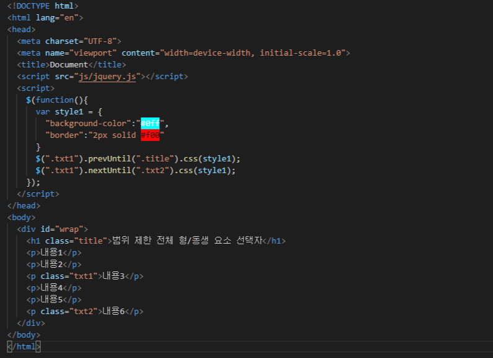
Task: Click the cyan #0ff color swatch
Action: click(x=150, y=123)
